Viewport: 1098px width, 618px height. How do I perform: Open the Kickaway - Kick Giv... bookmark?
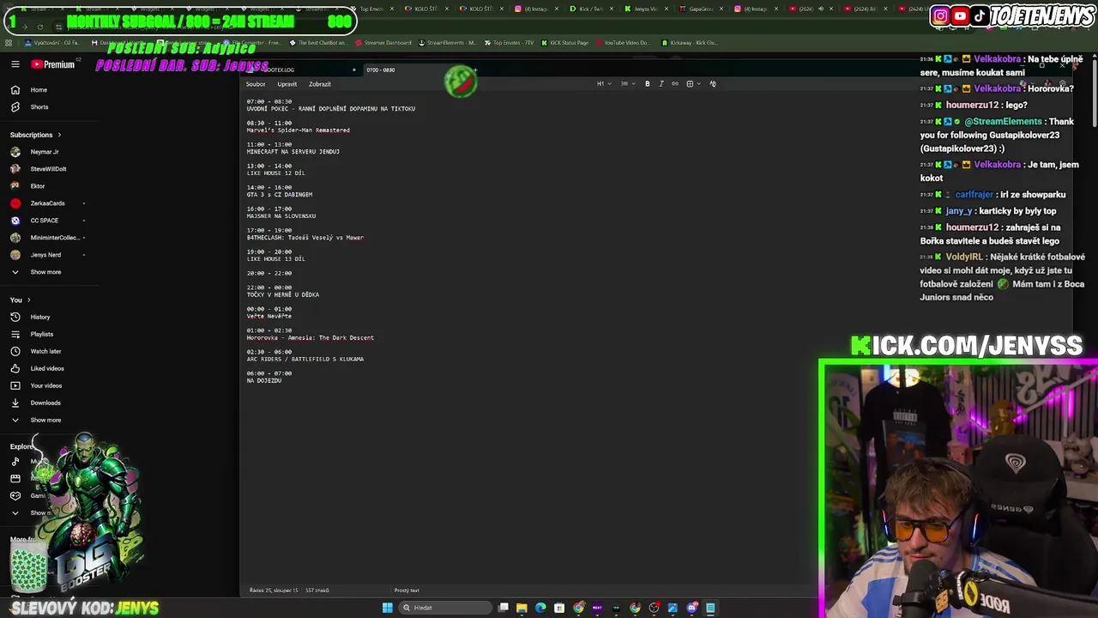[690, 42]
